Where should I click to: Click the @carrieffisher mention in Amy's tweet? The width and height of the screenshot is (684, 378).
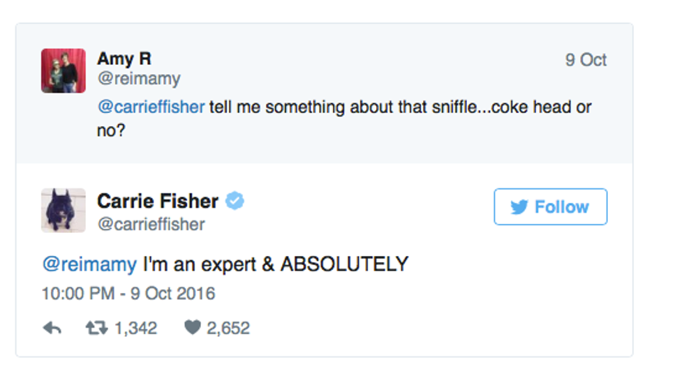coord(151,107)
